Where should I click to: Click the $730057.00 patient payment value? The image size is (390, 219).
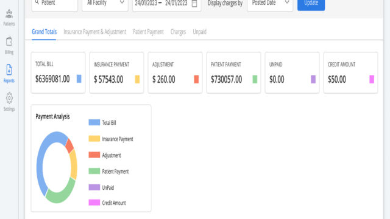(226, 80)
